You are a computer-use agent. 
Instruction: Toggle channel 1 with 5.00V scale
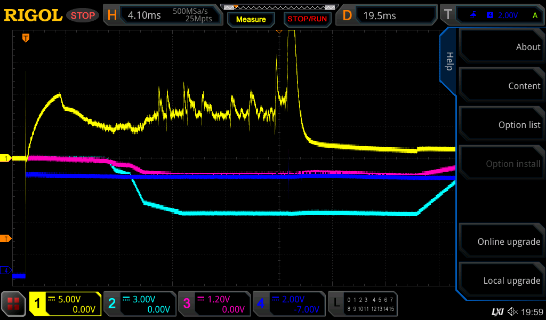tap(65, 304)
